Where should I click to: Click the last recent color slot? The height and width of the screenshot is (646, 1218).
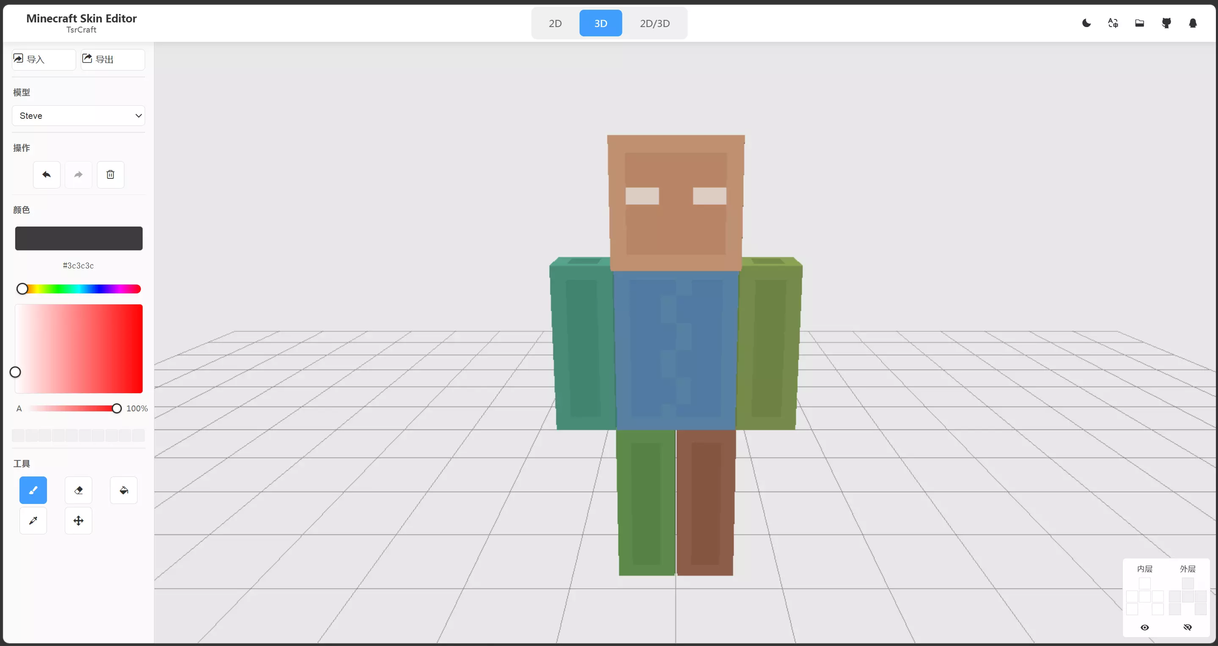138,435
